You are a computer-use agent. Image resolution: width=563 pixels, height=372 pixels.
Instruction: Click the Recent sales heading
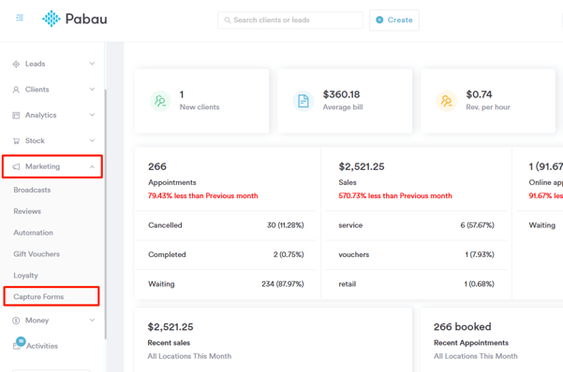[169, 343]
